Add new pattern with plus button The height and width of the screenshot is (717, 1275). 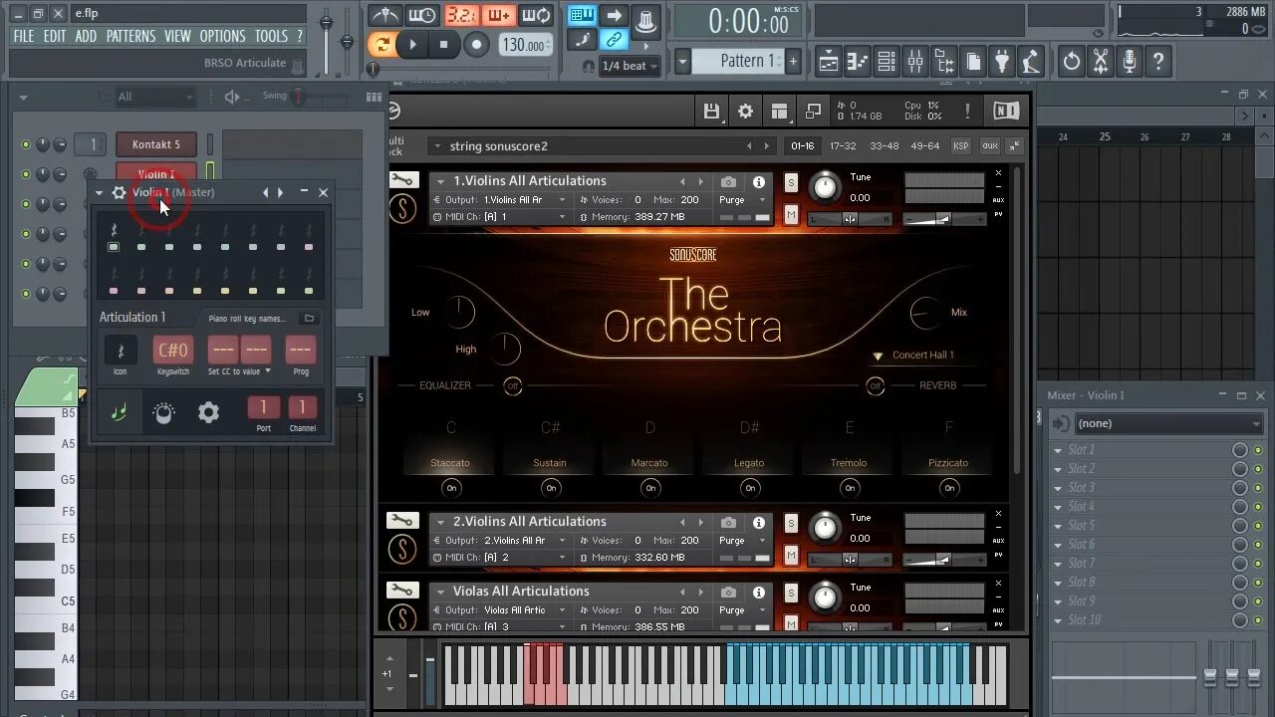(x=793, y=61)
